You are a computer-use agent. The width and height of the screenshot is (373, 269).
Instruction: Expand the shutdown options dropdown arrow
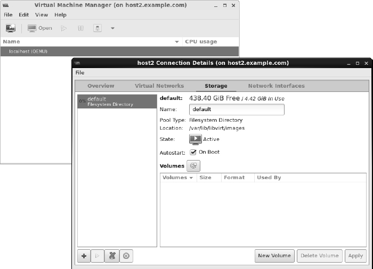(x=112, y=28)
